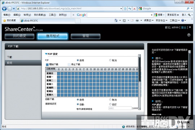
Task: Click the browser back arrow button
Action: click(4, 9)
